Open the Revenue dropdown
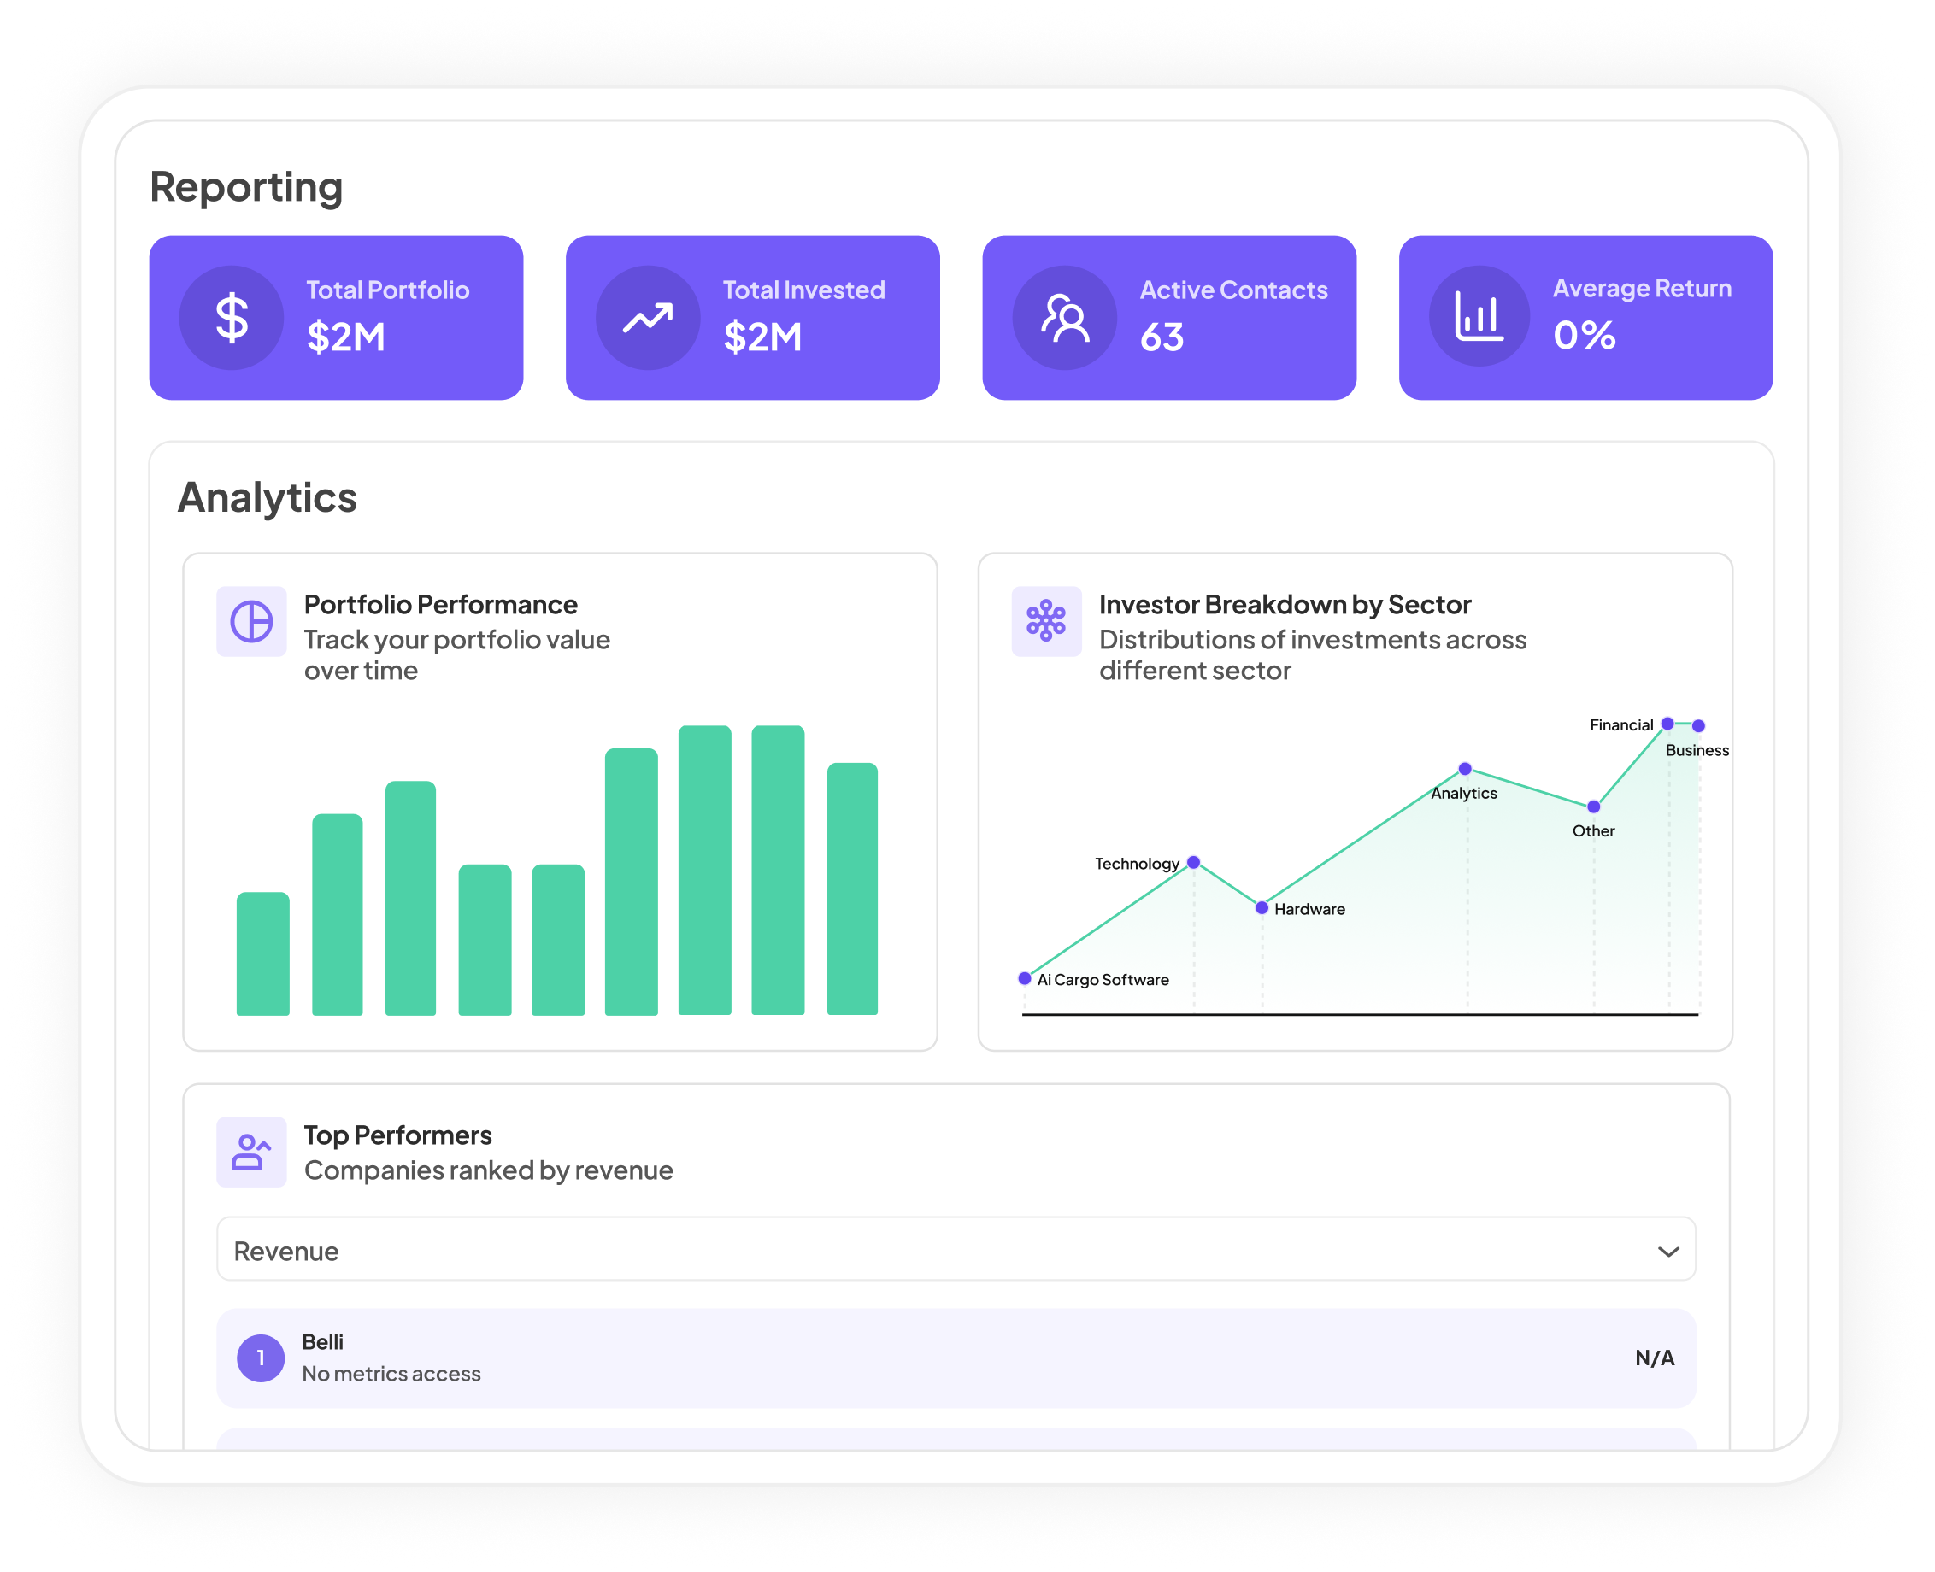 tap(955, 1250)
